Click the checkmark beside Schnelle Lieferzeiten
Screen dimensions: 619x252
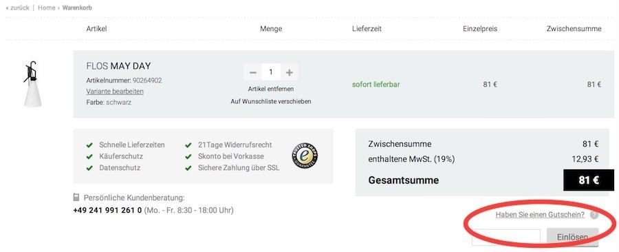tap(89, 145)
